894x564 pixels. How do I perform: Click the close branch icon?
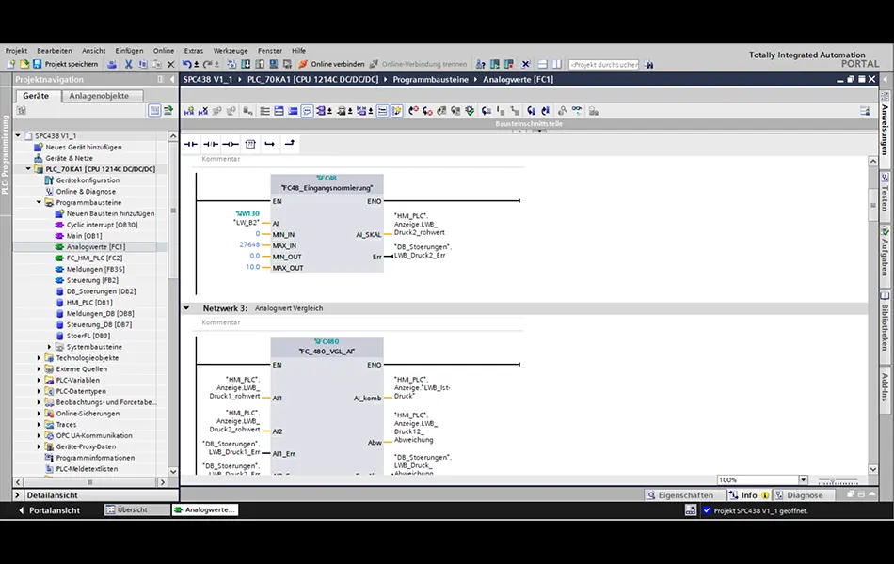(290, 144)
